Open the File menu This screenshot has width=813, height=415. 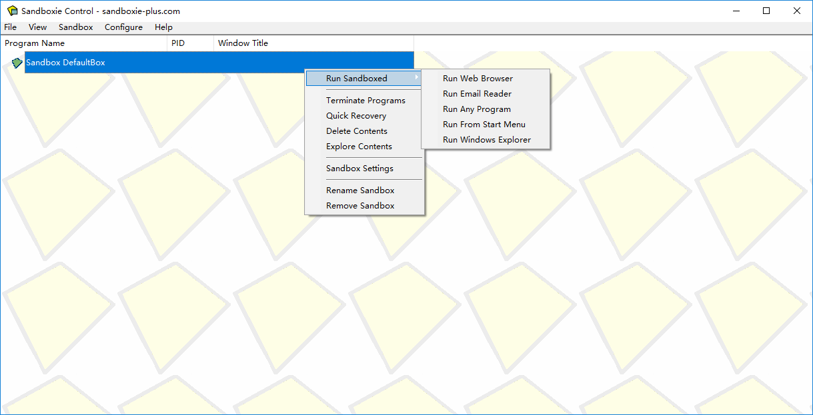pyautogui.click(x=11, y=27)
